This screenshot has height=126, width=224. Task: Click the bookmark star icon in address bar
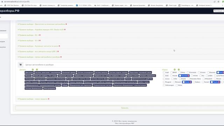click(x=218, y=1)
